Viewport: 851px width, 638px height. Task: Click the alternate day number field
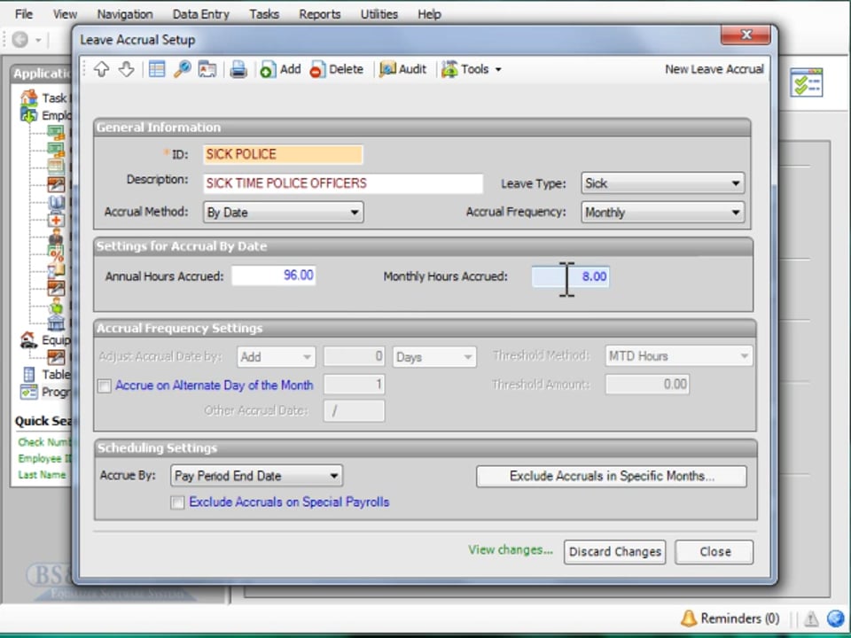coord(354,385)
